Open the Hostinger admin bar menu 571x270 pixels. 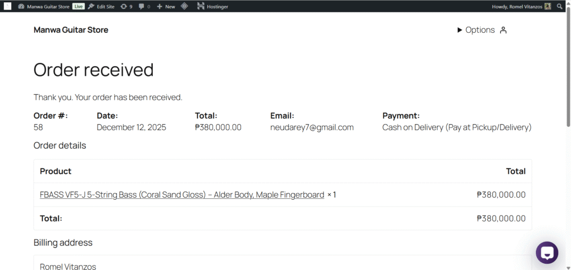point(212,7)
